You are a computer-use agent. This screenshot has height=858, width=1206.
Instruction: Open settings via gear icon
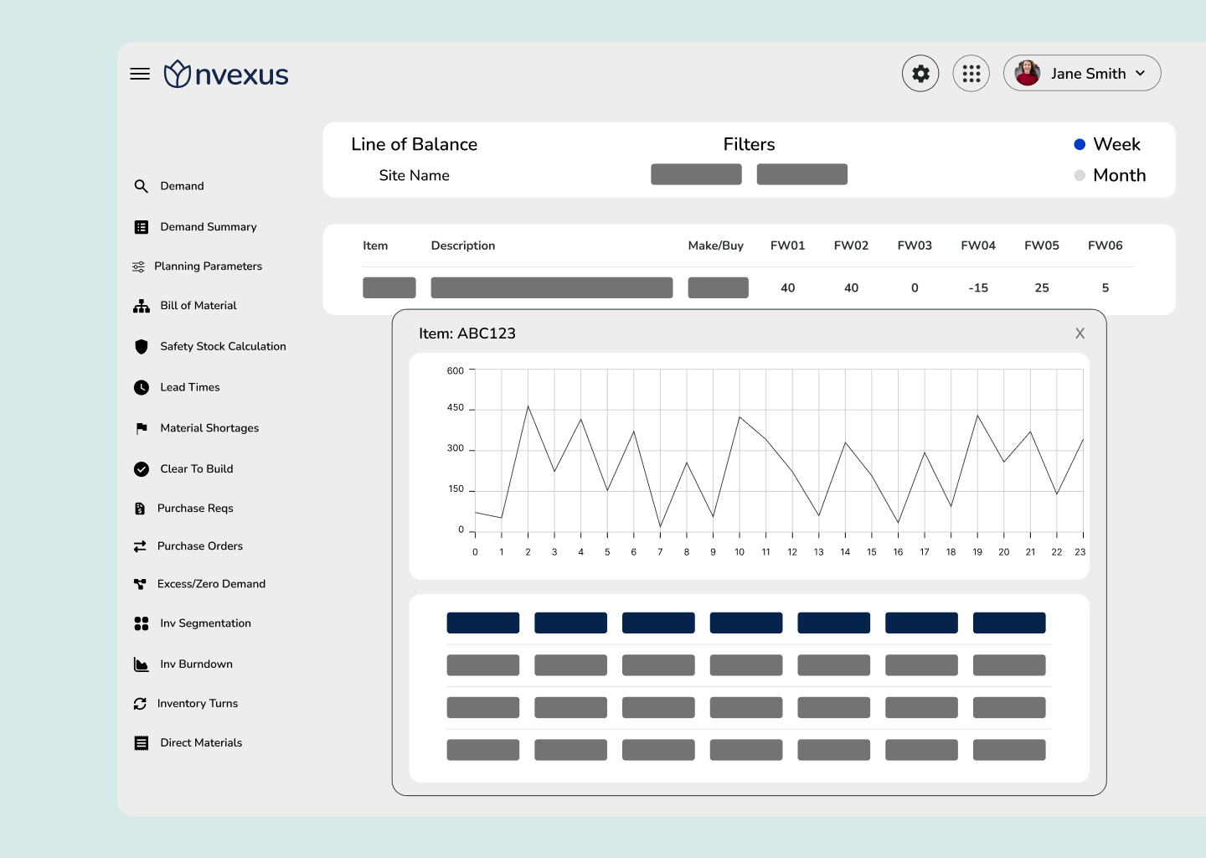pyautogui.click(x=920, y=74)
